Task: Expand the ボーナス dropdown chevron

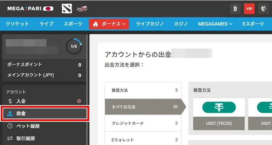Action: pos(124,24)
